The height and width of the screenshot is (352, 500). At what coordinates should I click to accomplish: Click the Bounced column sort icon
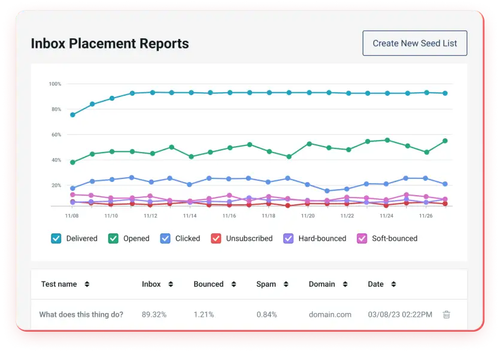coord(233,284)
